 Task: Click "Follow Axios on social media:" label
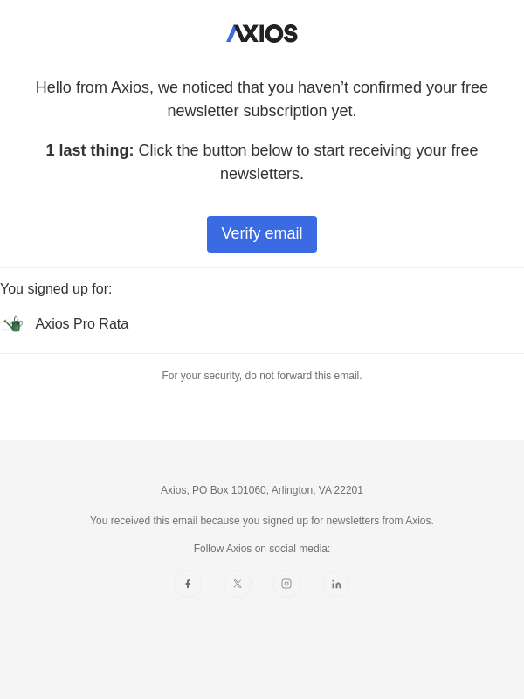click(262, 549)
